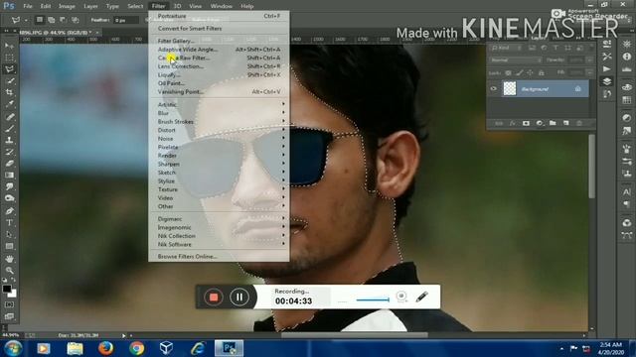636x357 pixels.
Task: Select the Gradient tool
Action: [9, 176]
